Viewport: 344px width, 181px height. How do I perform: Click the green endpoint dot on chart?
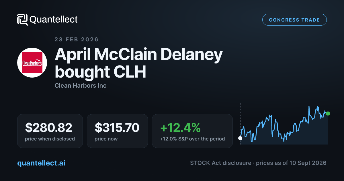[328, 113]
